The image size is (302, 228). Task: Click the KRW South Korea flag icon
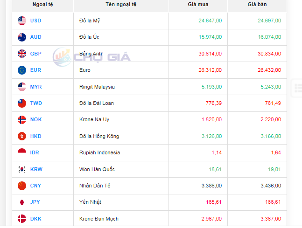pyautogui.click(x=22, y=169)
